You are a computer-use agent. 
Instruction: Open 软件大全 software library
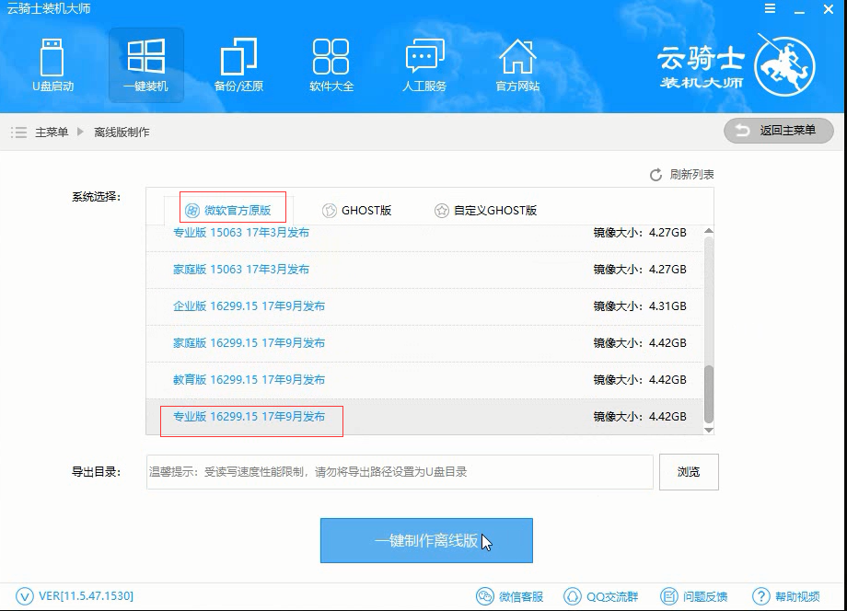click(x=331, y=64)
